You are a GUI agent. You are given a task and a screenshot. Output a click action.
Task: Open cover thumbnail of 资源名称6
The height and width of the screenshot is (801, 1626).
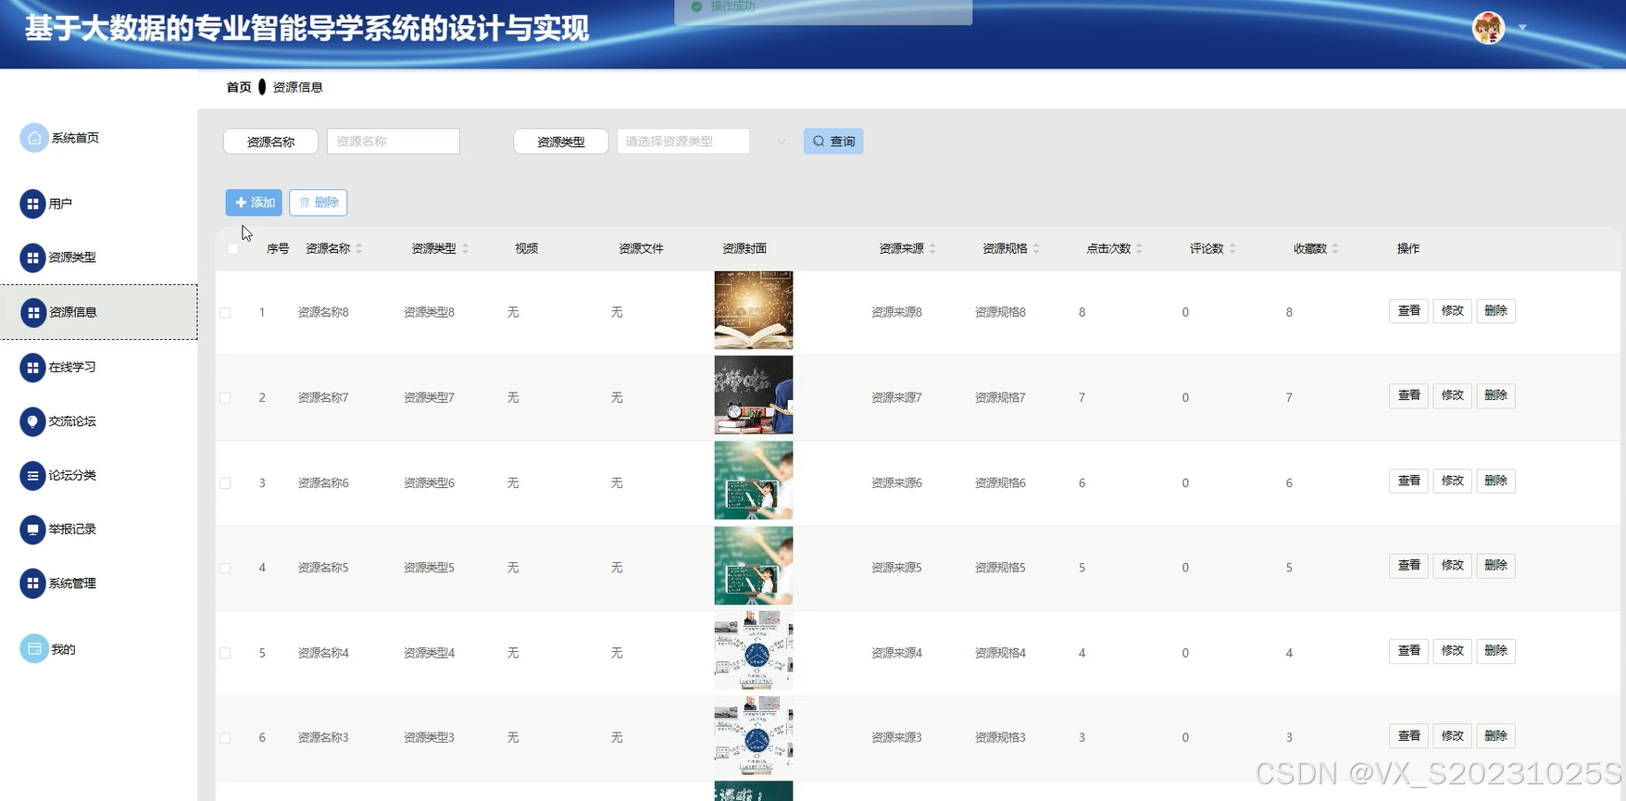(754, 481)
